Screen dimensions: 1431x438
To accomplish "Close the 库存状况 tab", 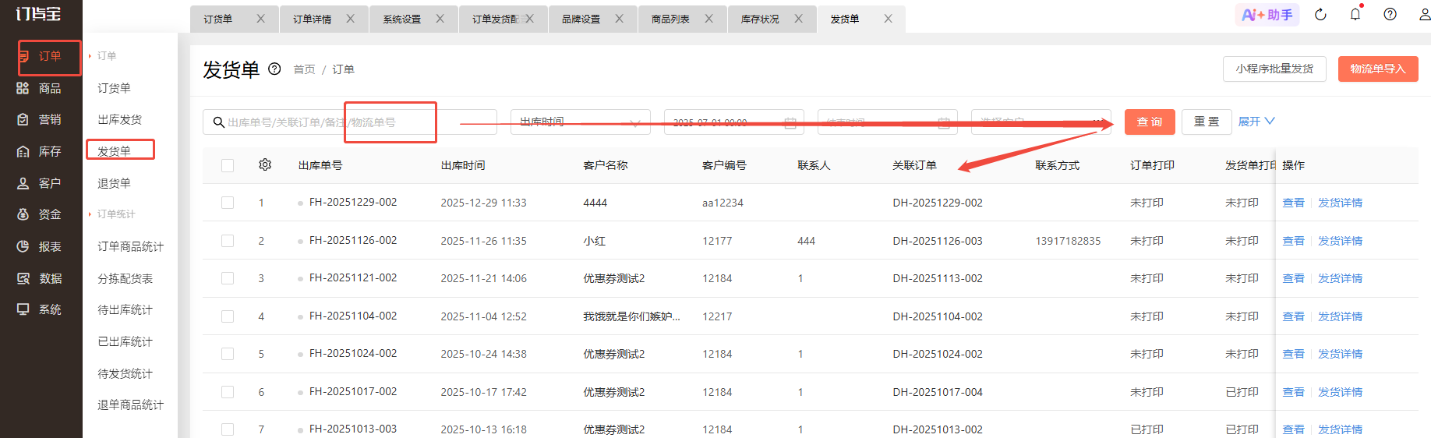I will (799, 19).
